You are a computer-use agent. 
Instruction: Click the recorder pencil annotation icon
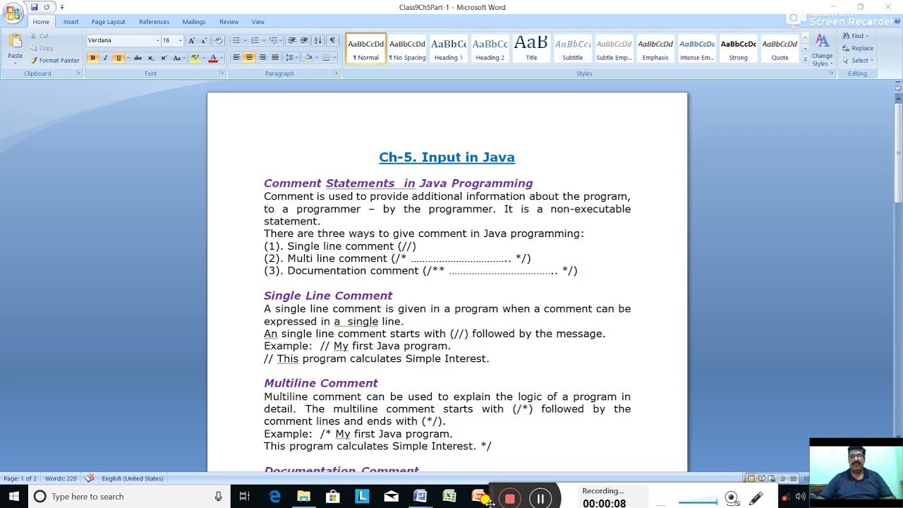click(756, 498)
